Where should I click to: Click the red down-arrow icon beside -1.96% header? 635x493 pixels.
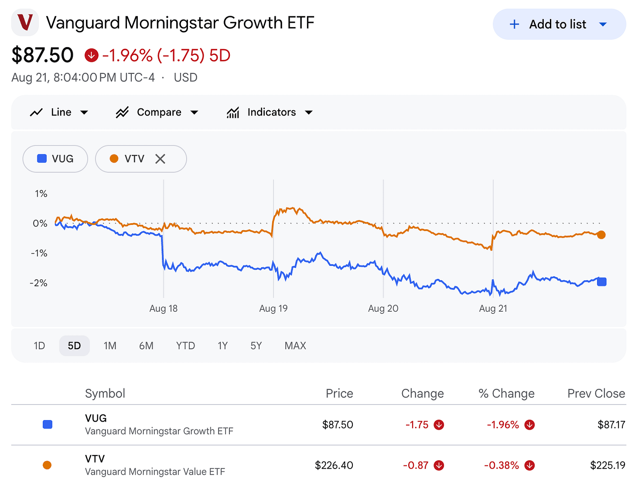pos(91,55)
